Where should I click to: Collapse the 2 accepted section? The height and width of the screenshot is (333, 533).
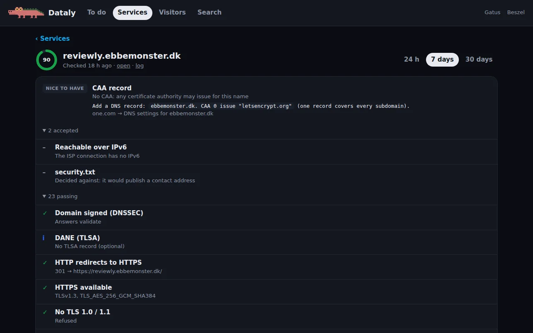pyautogui.click(x=60, y=131)
